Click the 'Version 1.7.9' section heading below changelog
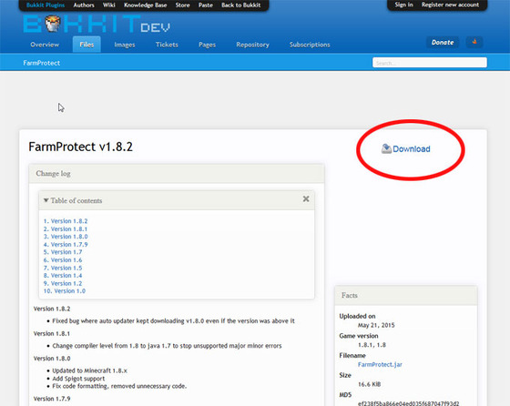Screen dimensions: 510x406 point(52,399)
